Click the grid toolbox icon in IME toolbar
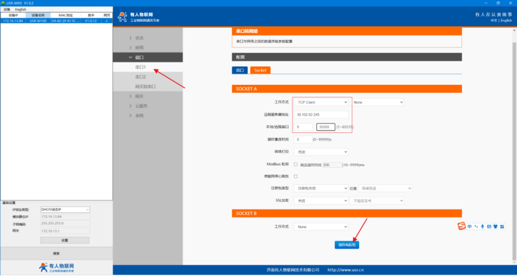 (x=502, y=226)
